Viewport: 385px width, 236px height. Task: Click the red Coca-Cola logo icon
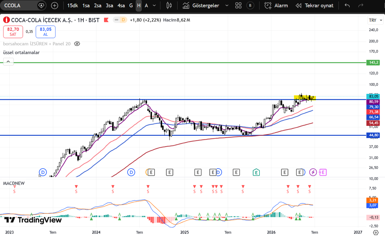pos(6,20)
